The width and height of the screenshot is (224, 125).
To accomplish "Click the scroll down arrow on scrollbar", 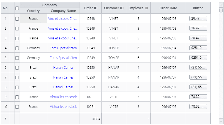I will [x=221, y=120].
